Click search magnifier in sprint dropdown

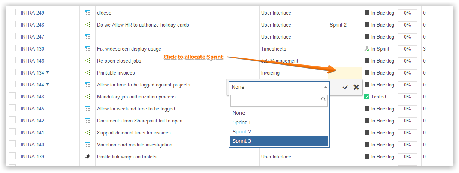click(x=324, y=100)
